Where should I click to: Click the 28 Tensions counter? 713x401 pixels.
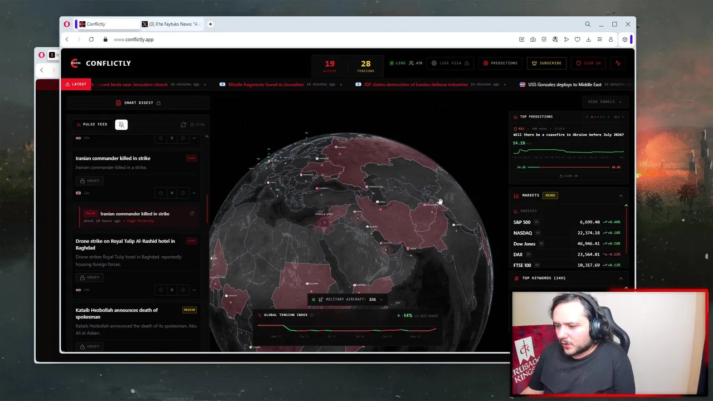click(x=365, y=66)
